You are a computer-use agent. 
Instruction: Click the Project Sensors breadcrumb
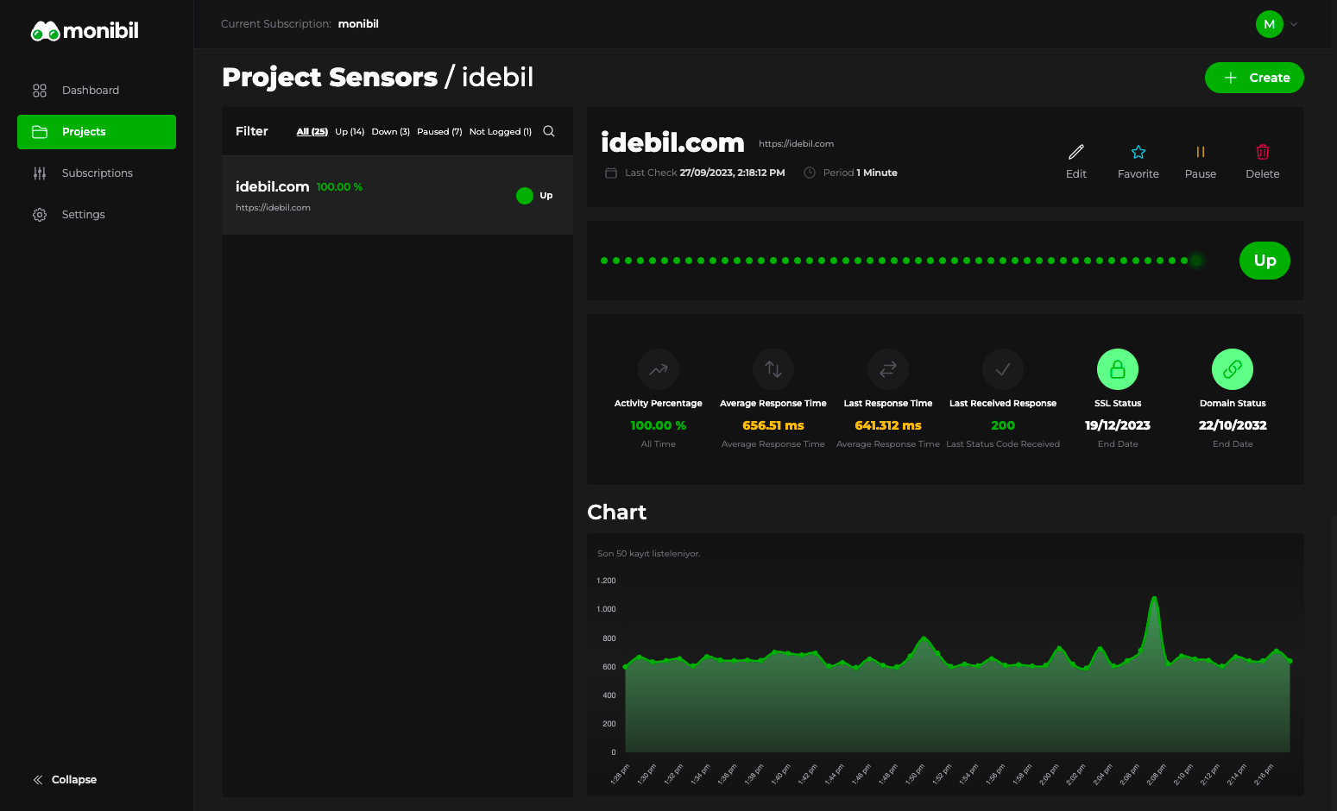(330, 78)
